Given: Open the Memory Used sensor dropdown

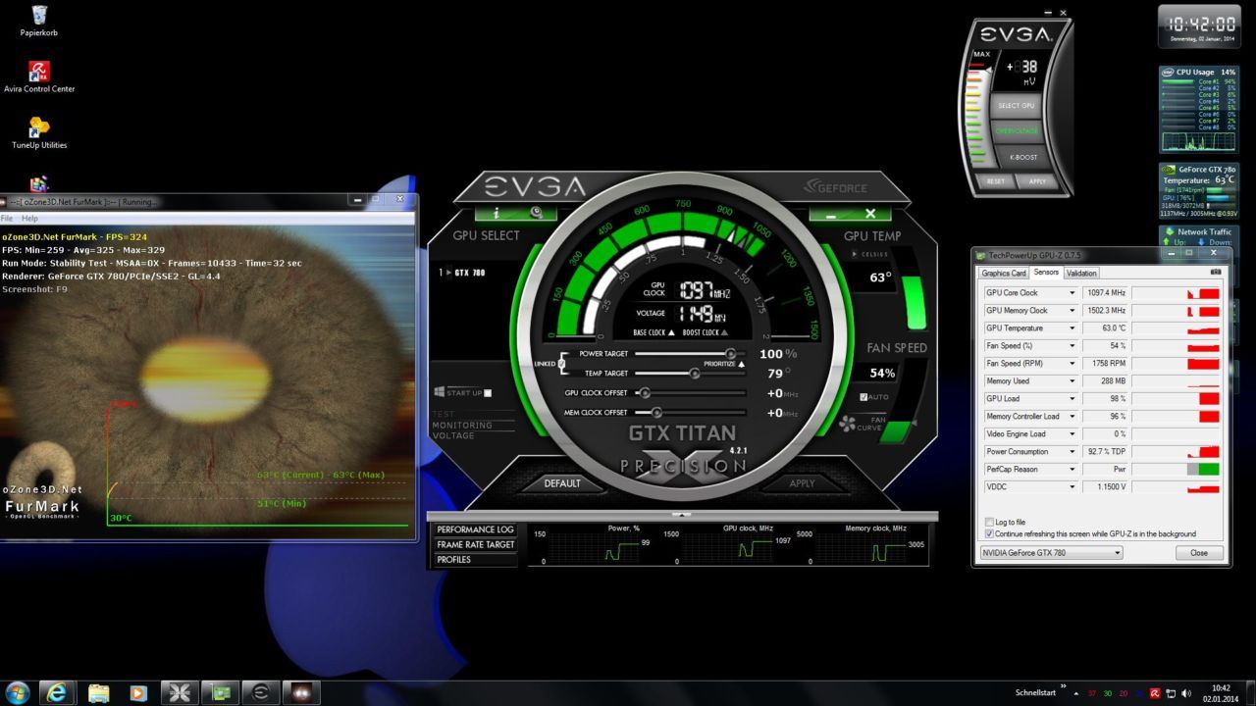Looking at the screenshot, I should [1072, 380].
